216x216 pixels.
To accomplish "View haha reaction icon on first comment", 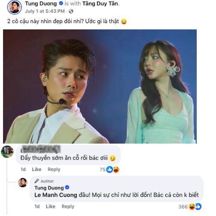I will pos(116,170).
